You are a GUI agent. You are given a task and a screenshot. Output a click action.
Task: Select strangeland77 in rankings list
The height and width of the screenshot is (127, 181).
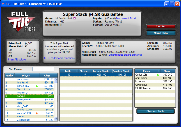[29, 100]
